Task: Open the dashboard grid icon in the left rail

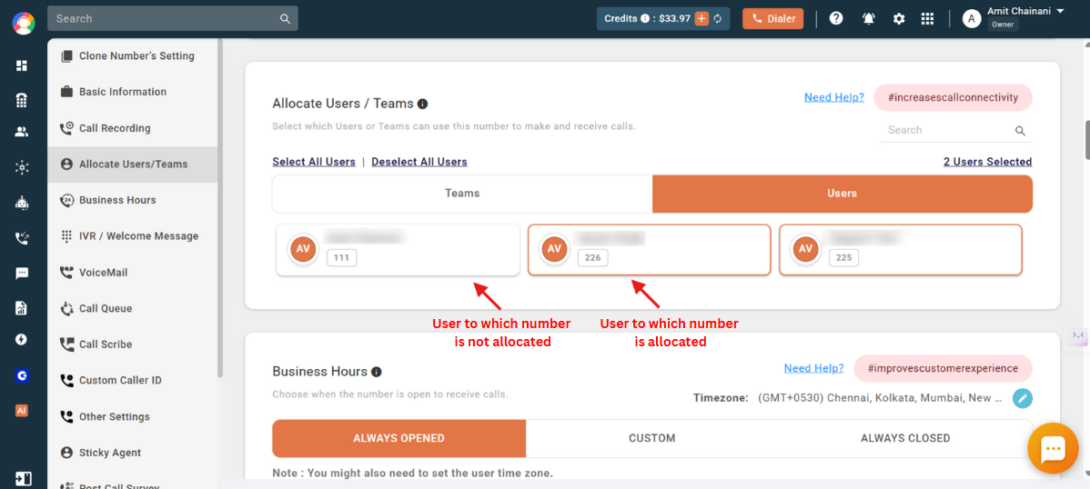Action: point(22,65)
